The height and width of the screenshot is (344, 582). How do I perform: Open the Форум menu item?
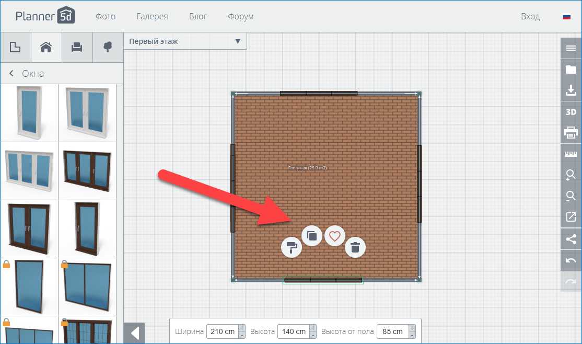[240, 17]
